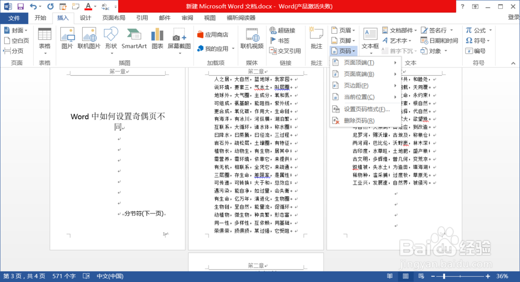Image resolution: width=520 pixels, height=282 pixels.
Task: Collapse the ribbon with the chevron
Action: (513, 63)
